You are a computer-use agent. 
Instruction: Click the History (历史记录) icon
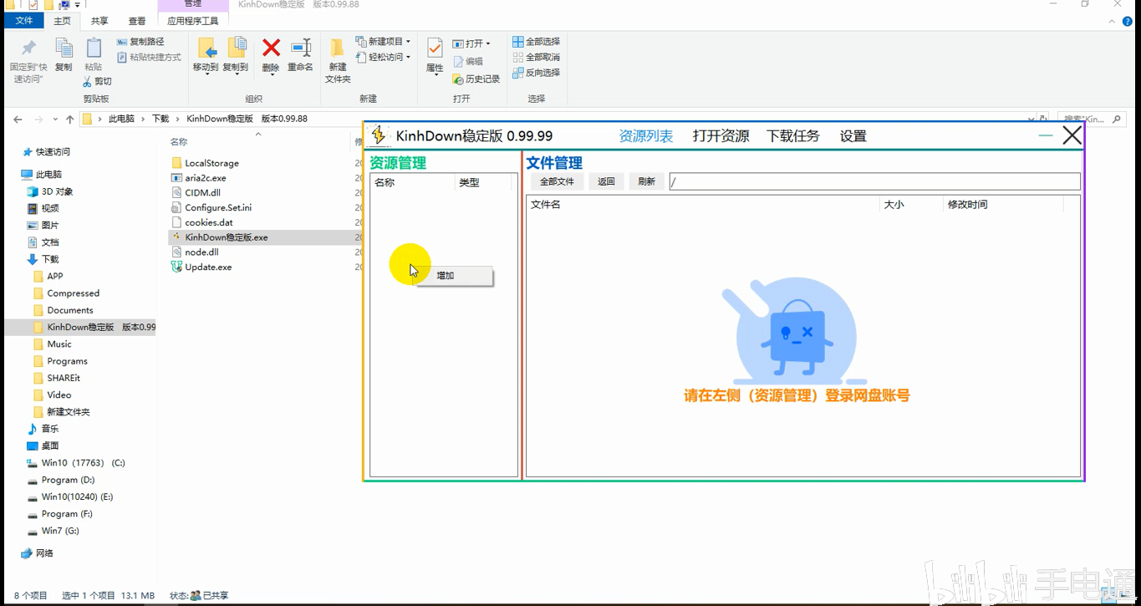pos(476,79)
